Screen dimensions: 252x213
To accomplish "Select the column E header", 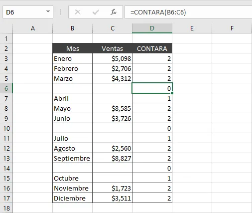I will 192,28.
